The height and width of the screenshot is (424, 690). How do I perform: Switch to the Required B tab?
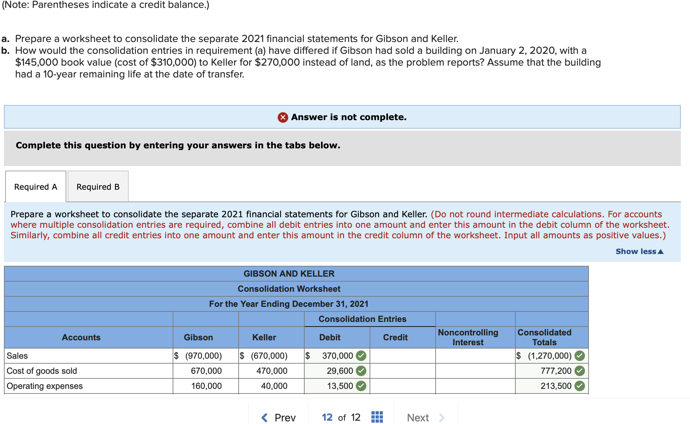[97, 186]
